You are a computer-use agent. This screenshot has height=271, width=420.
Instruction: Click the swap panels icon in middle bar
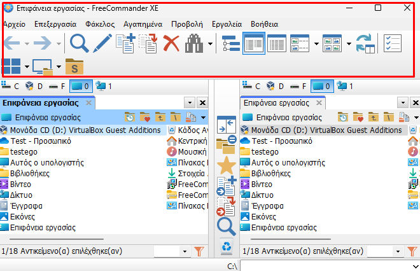point(227,125)
